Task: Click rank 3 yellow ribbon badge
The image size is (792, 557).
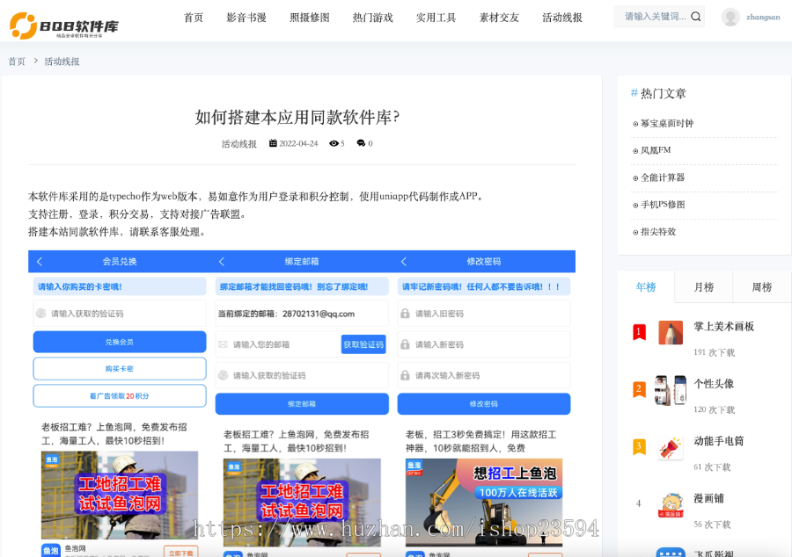Action: point(639,446)
